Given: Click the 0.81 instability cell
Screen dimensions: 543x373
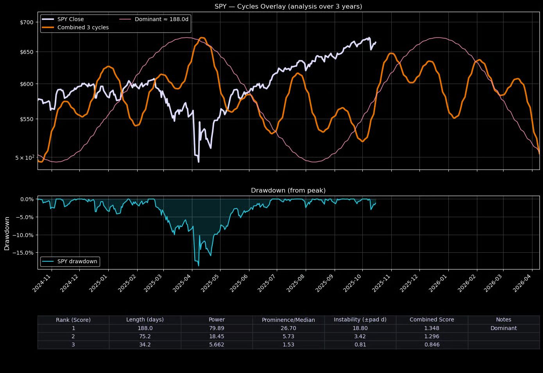Looking at the screenshot, I should click(360, 345).
